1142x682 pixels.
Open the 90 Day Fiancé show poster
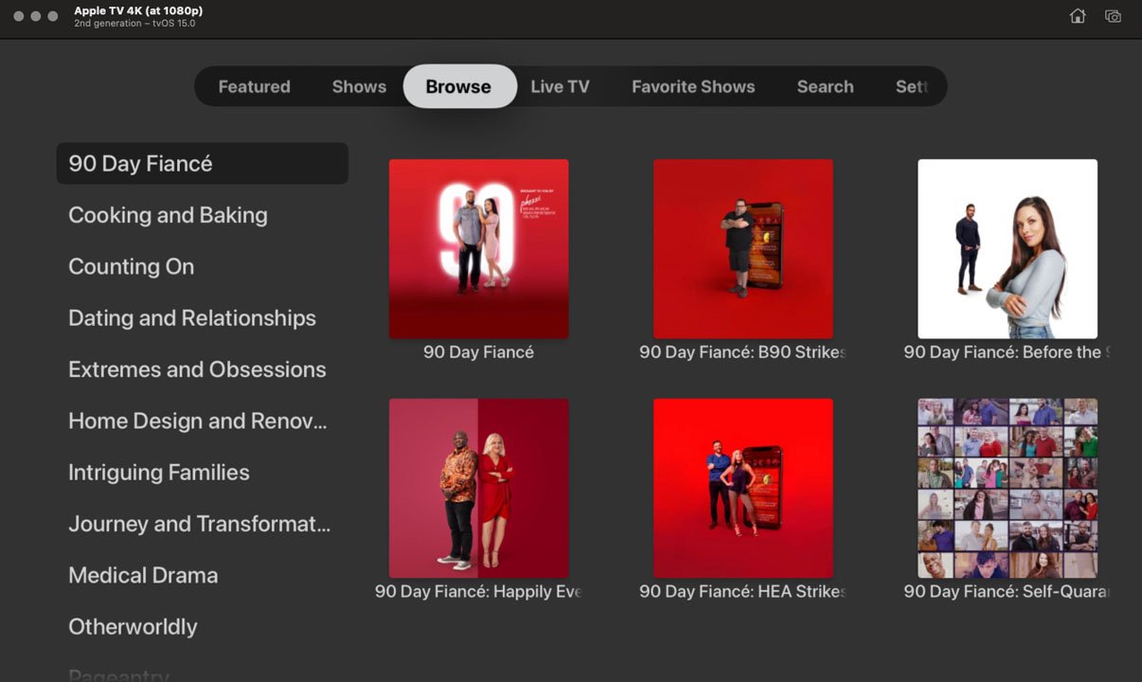478,248
